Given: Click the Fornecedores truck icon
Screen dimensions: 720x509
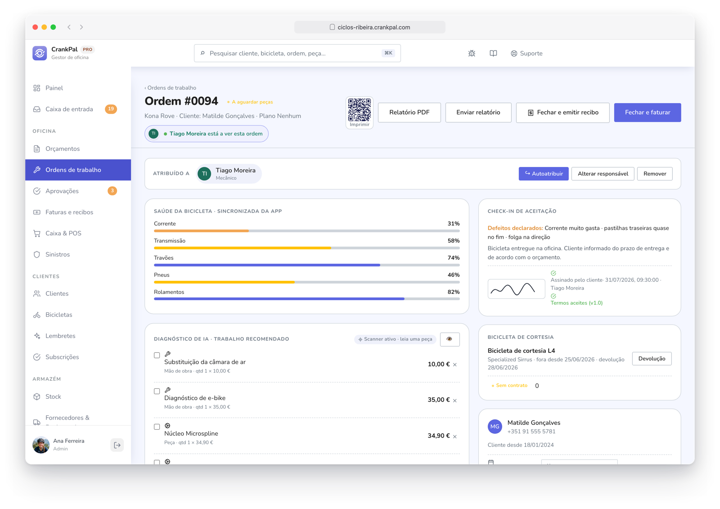Looking at the screenshot, I should coord(37,422).
